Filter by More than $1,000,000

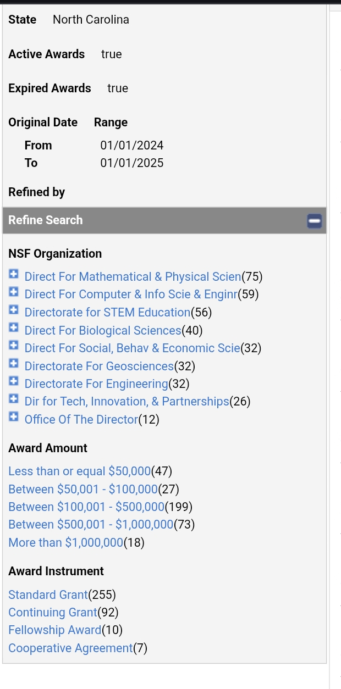pos(65,542)
